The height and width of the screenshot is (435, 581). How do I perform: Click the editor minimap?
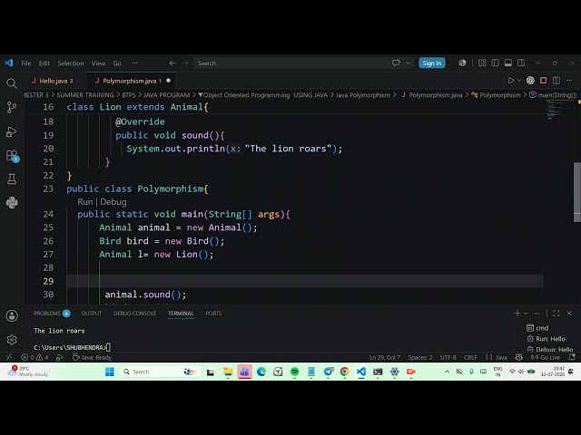tap(555, 110)
